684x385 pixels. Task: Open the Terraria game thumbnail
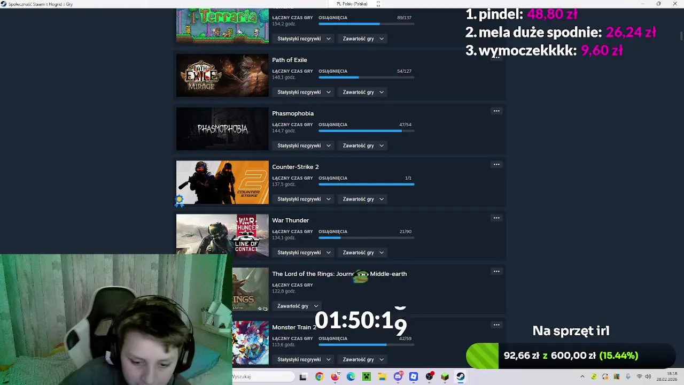[x=222, y=26]
